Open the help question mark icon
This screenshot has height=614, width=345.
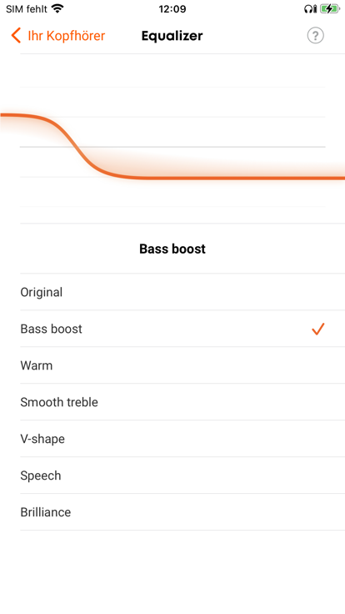point(315,36)
